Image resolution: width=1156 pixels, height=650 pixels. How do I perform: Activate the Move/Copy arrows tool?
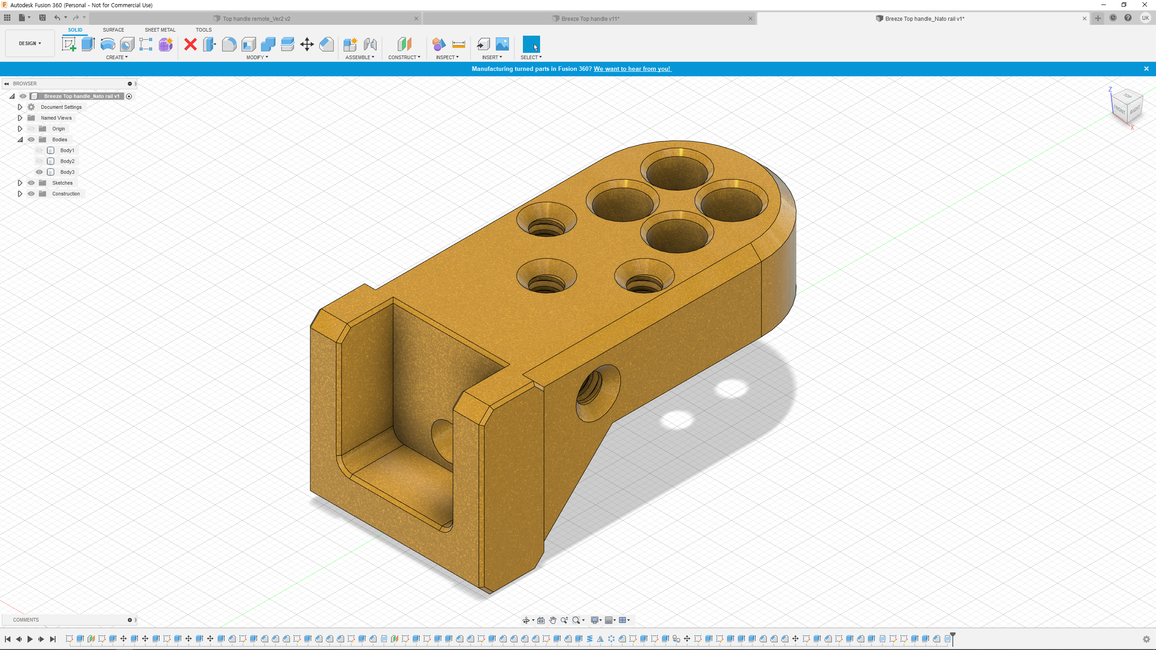tap(307, 44)
